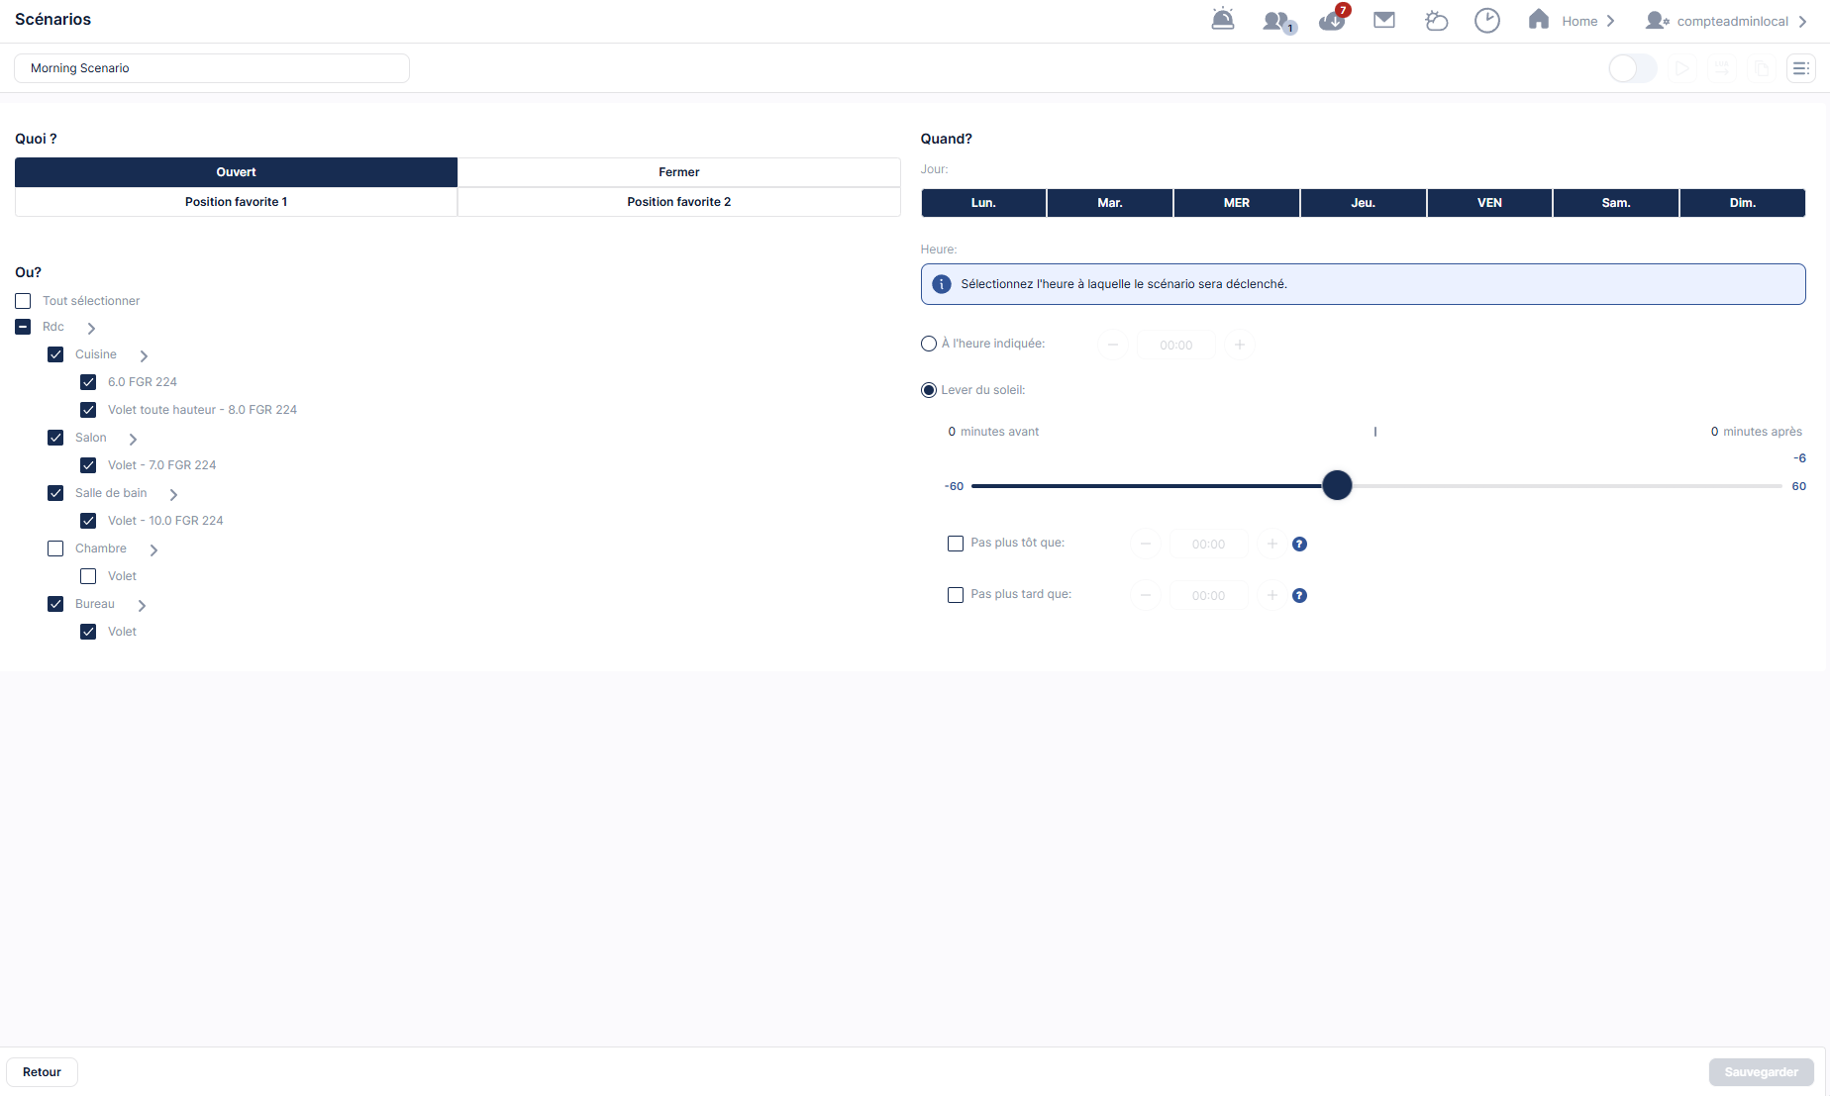Open the clock icon in header
The image size is (1830, 1096).
(1487, 21)
